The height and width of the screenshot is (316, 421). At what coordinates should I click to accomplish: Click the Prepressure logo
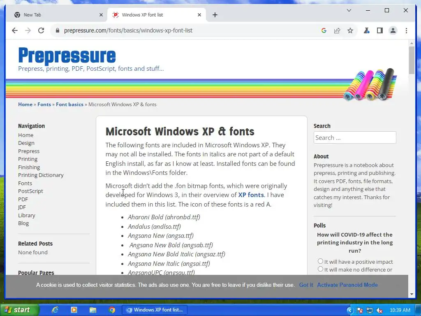tap(67, 56)
